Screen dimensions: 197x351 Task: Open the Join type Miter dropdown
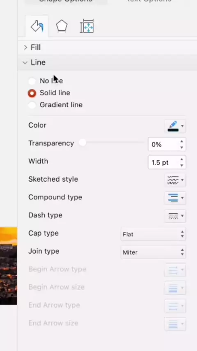coord(153,252)
